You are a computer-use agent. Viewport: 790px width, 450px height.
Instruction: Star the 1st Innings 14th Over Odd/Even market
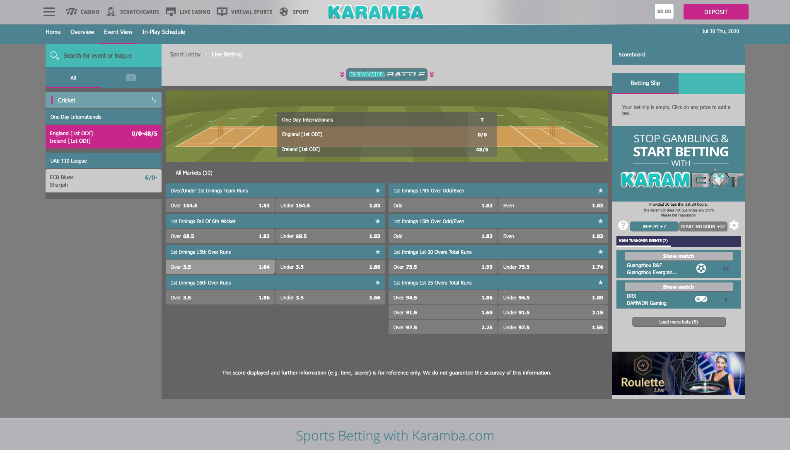point(601,190)
